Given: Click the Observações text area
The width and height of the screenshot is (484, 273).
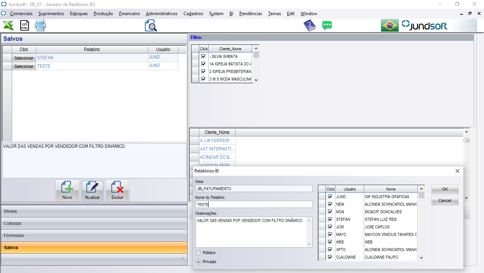Looking at the screenshot, I should (251, 232).
